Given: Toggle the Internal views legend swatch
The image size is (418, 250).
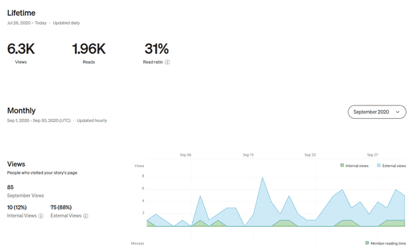Looking at the screenshot, I should click(342, 166).
